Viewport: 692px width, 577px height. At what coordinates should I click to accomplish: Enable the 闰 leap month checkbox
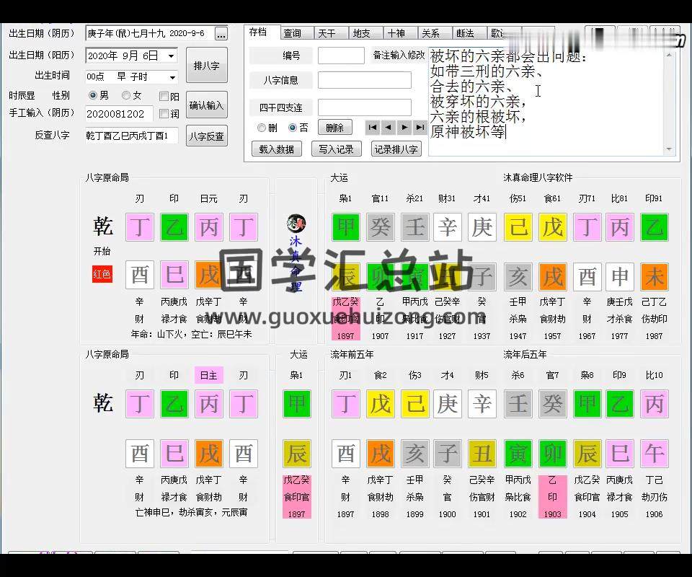pyautogui.click(x=164, y=114)
